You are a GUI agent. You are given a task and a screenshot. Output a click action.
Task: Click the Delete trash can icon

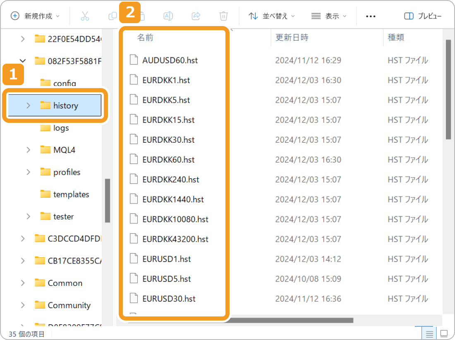coord(223,16)
